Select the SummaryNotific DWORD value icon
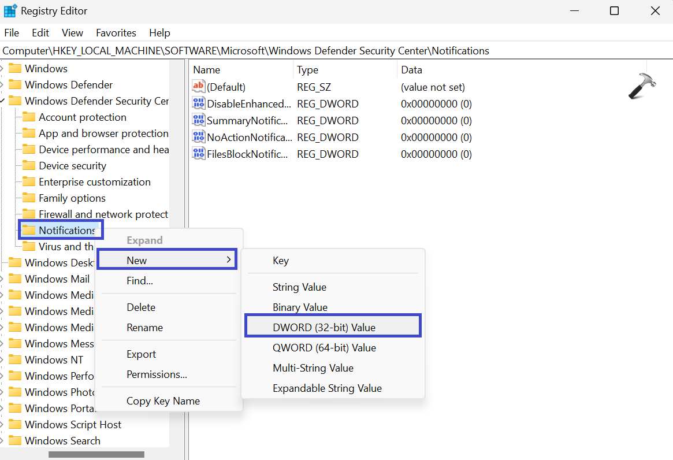This screenshot has height=460, width=673. (199, 121)
